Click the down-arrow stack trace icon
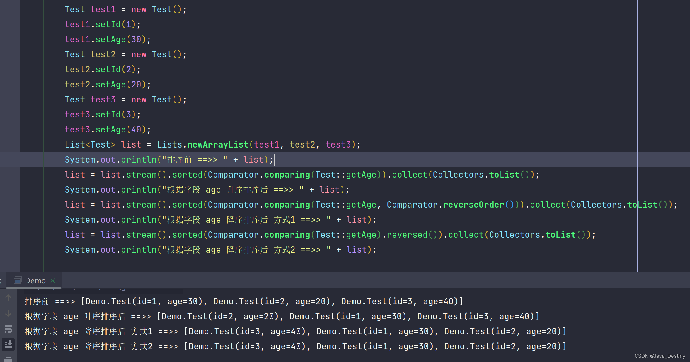The image size is (690, 362). click(8, 313)
